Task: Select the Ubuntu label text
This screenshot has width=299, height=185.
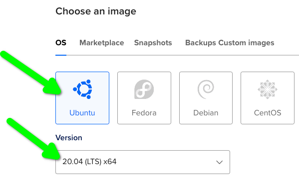Action: (82, 113)
